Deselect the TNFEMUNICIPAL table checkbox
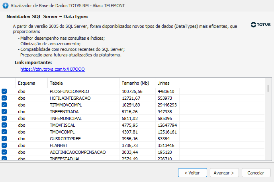 pyautogui.click(x=4, y=118)
